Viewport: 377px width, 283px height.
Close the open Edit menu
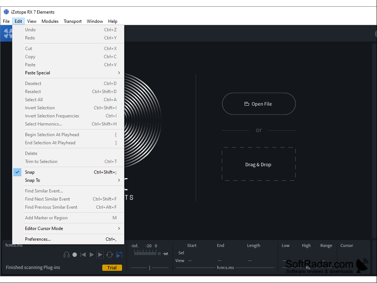coord(18,21)
